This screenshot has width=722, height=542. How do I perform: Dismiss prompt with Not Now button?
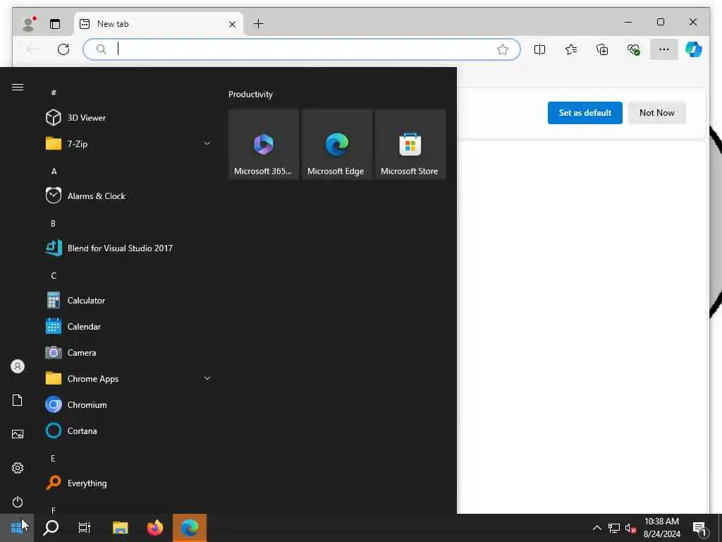[x=656, y=113]
